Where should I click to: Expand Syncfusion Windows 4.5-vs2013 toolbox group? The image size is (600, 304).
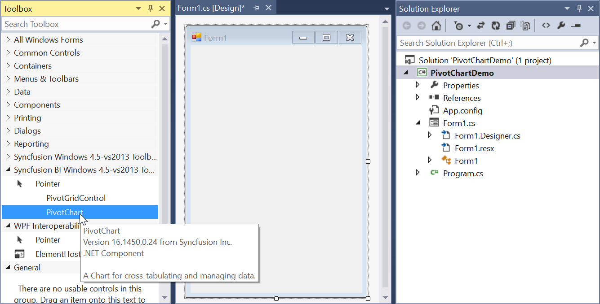[x=8, y=157]
